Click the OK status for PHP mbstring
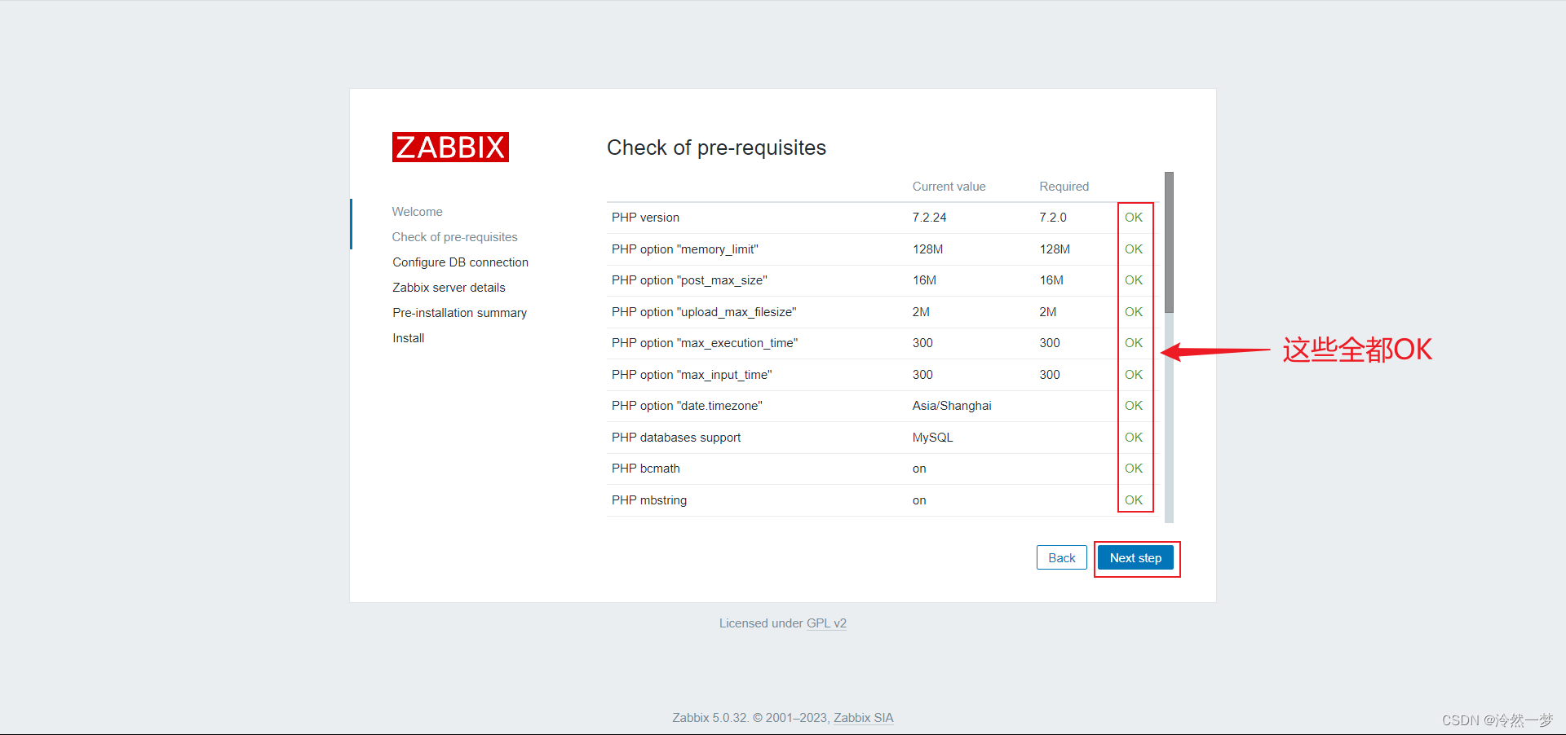The image size is (1566, 735). pyautogui.click(x=1134, y=500)
